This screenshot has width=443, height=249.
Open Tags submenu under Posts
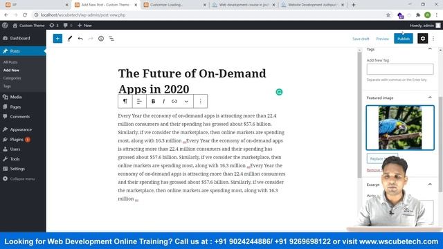click(x=7, y=86)
